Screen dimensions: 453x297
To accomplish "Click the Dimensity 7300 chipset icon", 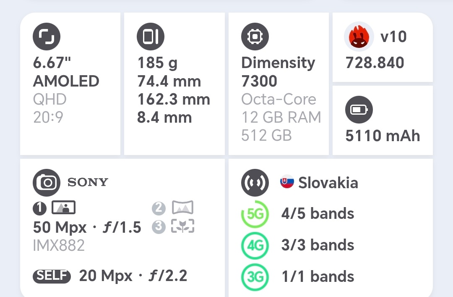I will 255,36.
